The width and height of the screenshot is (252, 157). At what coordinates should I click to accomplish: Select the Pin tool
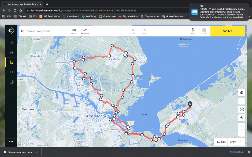click(193, 31)
